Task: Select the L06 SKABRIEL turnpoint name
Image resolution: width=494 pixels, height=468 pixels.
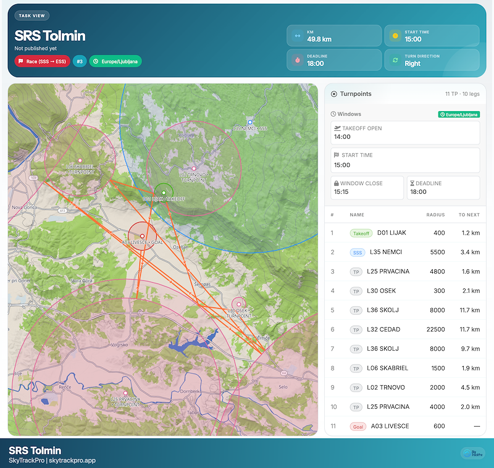Action: (388, 368)
